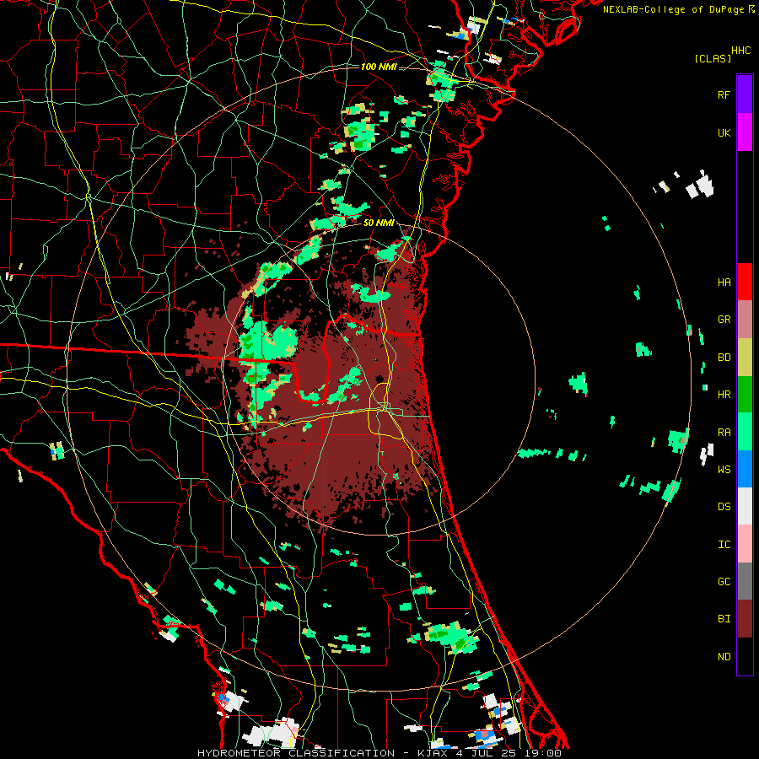Click the purple RF legend color swatch
Viewport: 759px width, 759px height.
tap(745, 94)
